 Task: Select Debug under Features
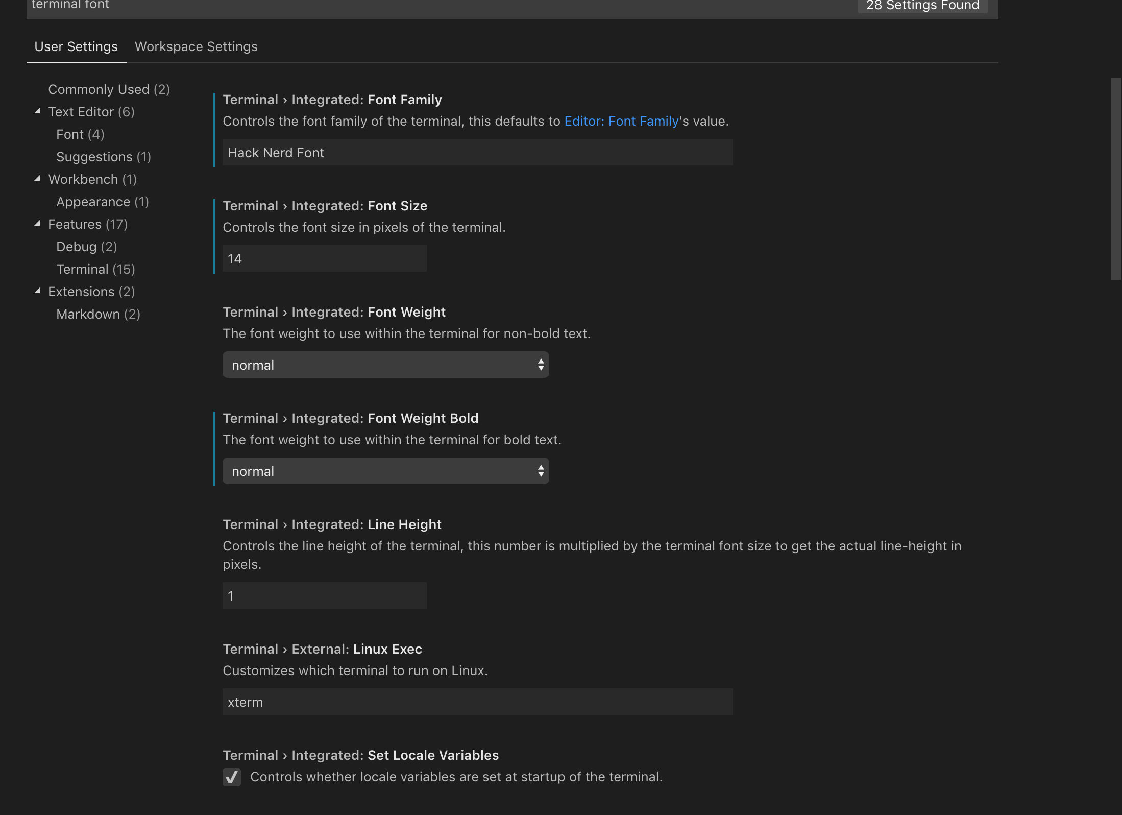click(86, 246)
